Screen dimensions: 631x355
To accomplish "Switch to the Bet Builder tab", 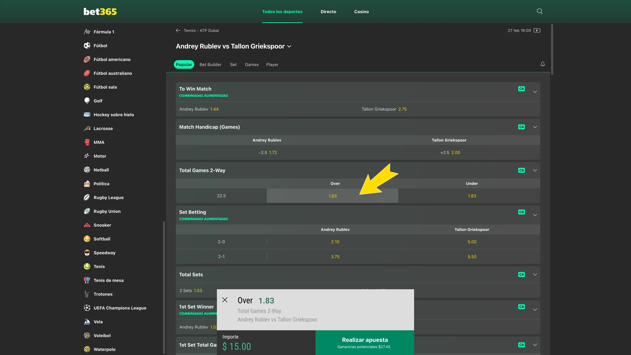I will click(210, 64).
